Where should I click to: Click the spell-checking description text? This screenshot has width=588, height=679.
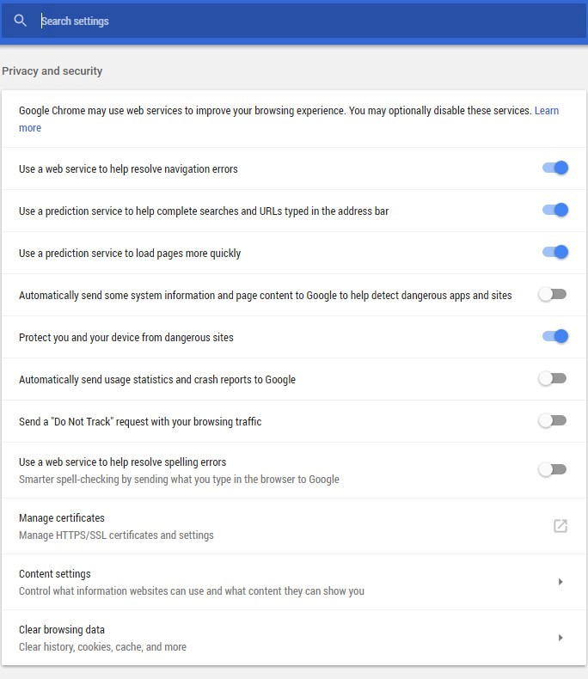click(179, 480)
